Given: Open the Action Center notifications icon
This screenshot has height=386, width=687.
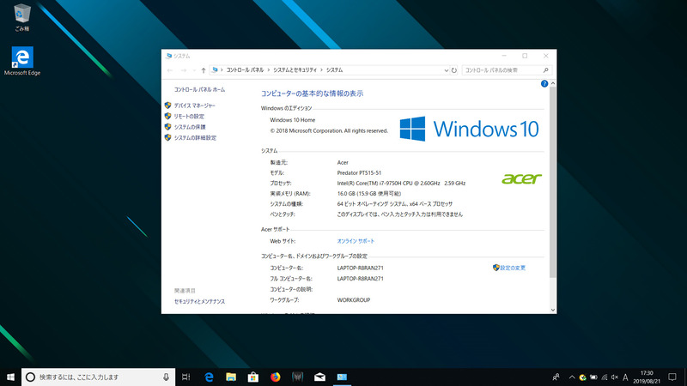Looking at the screenshot, I should click(672, 377).
